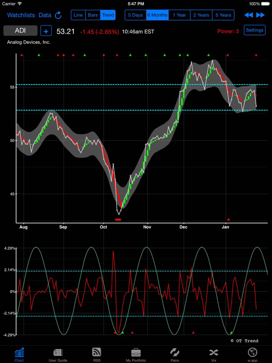The width and height of the screenshot is (272, 363).
Task: Switch chart style to Trend
Action: tap(108, 15)
